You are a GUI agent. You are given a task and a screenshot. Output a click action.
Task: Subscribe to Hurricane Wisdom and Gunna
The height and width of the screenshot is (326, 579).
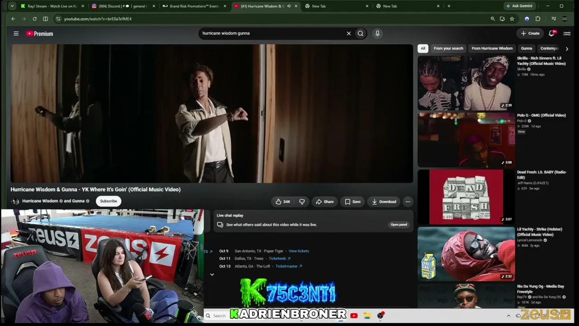[x=109, y=201]
